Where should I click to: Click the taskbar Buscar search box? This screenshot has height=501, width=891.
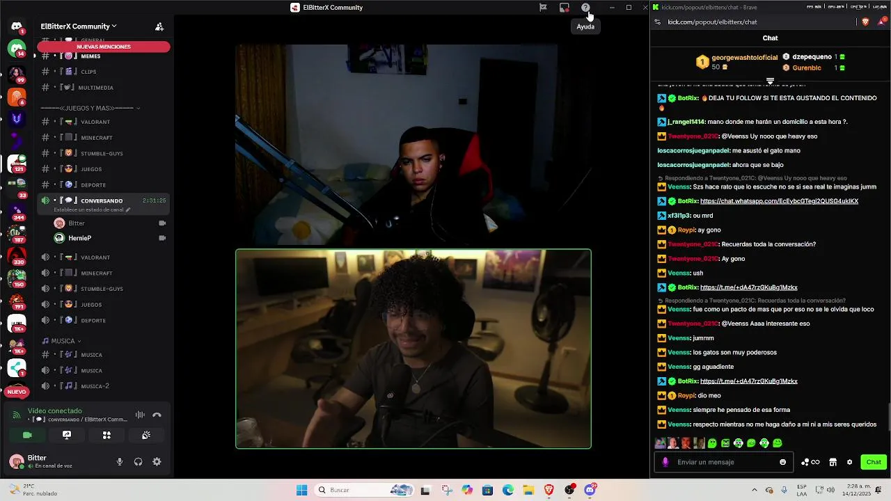[x=363, y=490]
